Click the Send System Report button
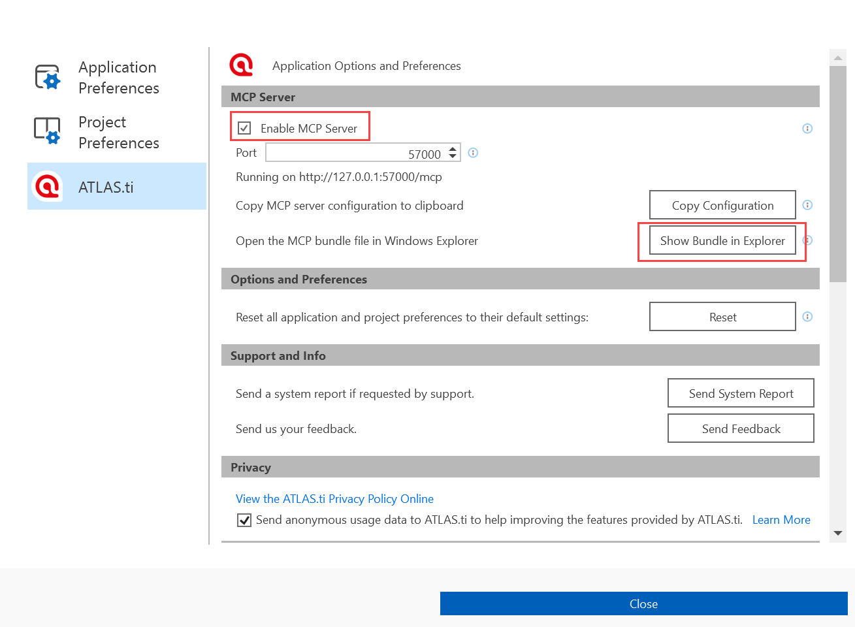Screen dimensions: 855x627 741,393
